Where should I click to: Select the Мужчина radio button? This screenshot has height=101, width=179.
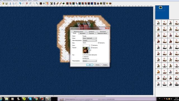pyautogui.click(x=83, y=57)
